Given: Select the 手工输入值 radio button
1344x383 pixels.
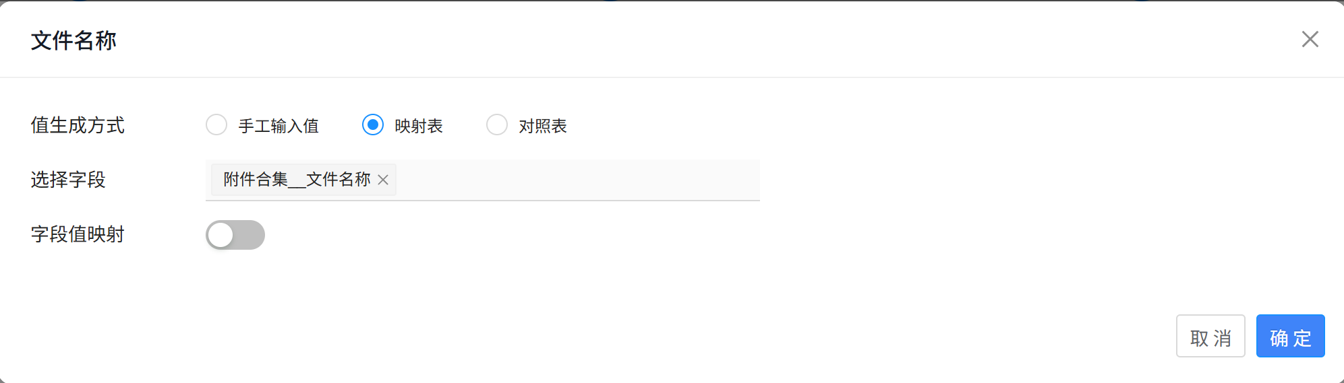Looking at the screenshot, I should point(216,125).
